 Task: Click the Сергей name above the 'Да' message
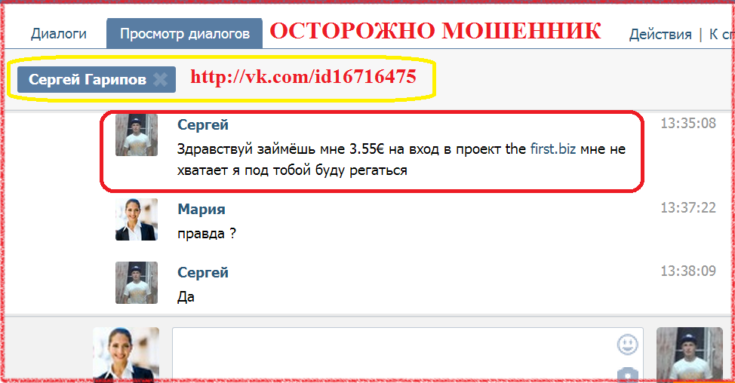(203, 272)
